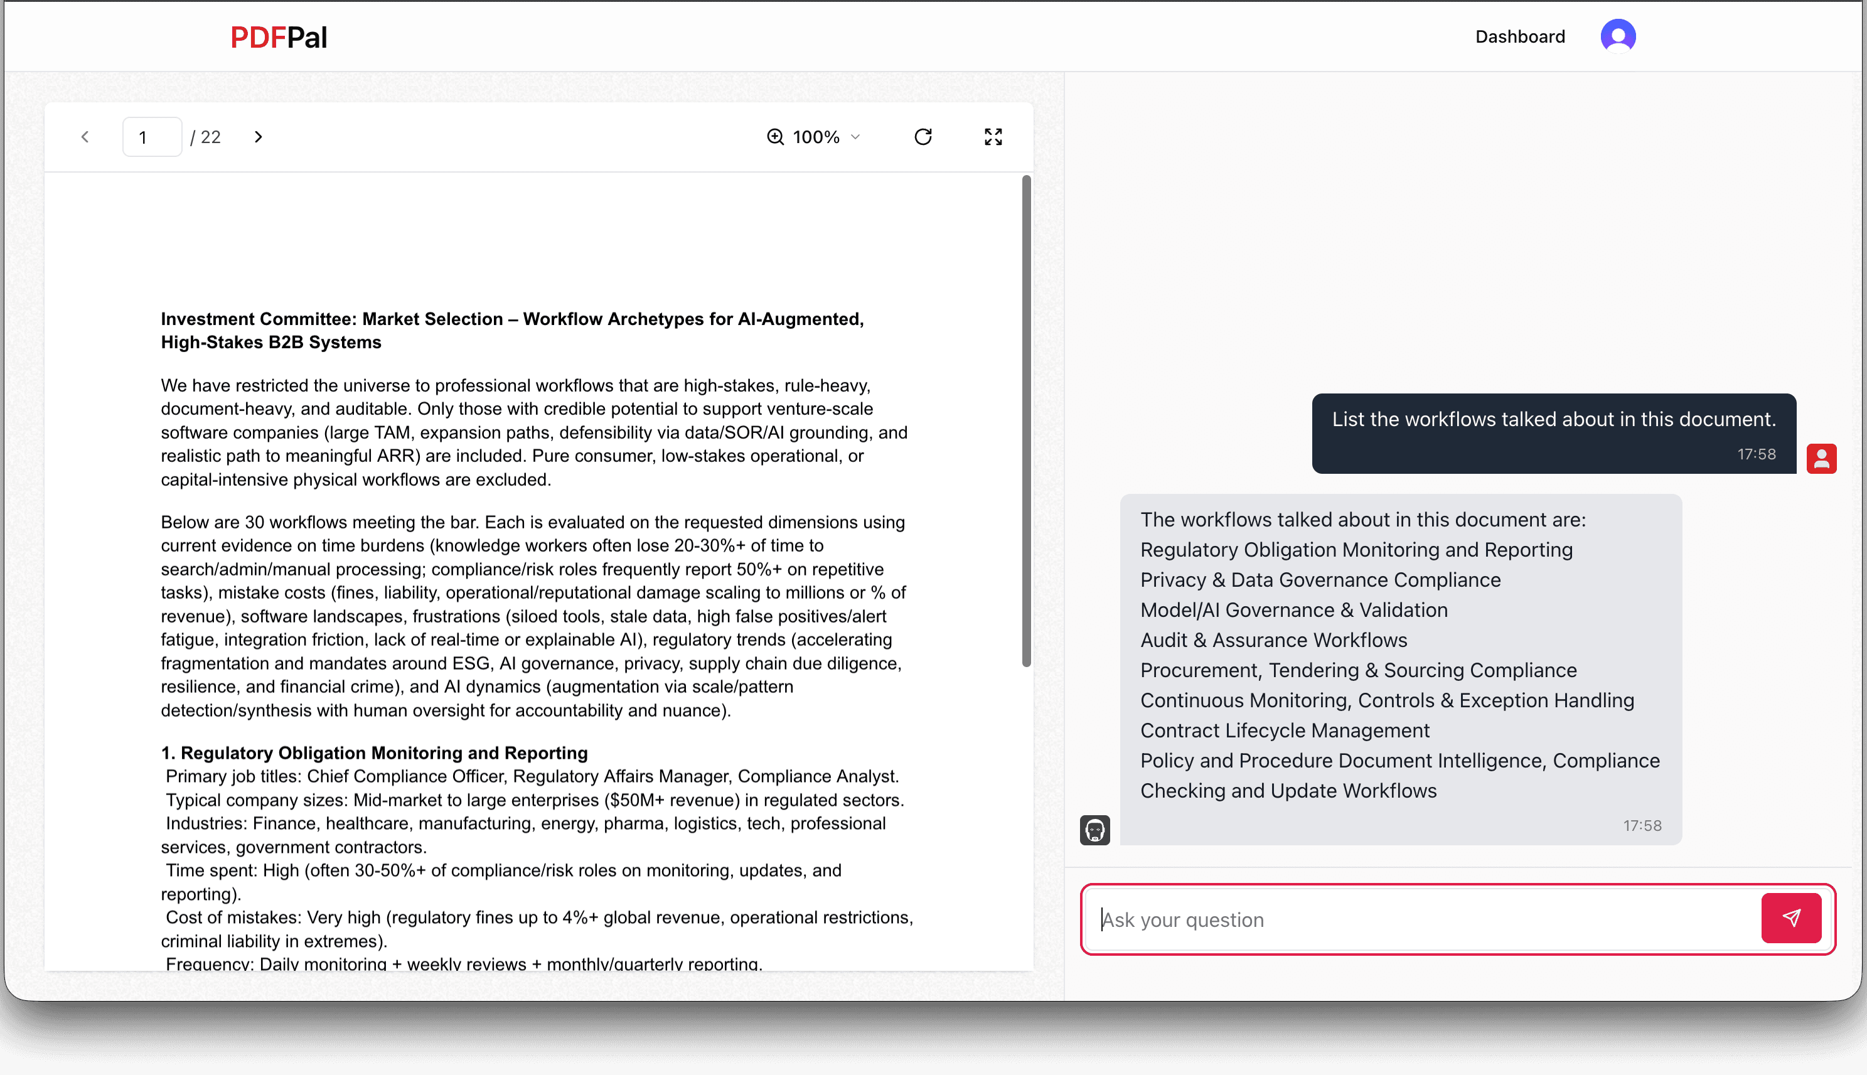Enter fullscreen with the expand icon
1867x1075 pixels.
click(x=993, y=137)
